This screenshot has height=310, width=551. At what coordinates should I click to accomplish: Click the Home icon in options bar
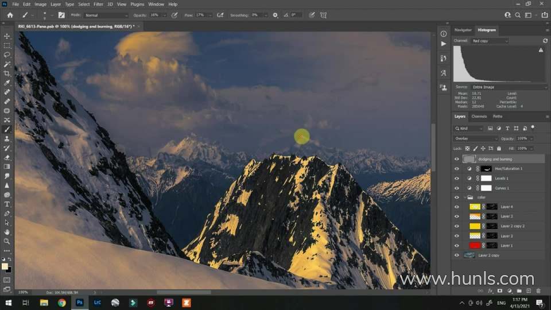[x=10, y=15]
